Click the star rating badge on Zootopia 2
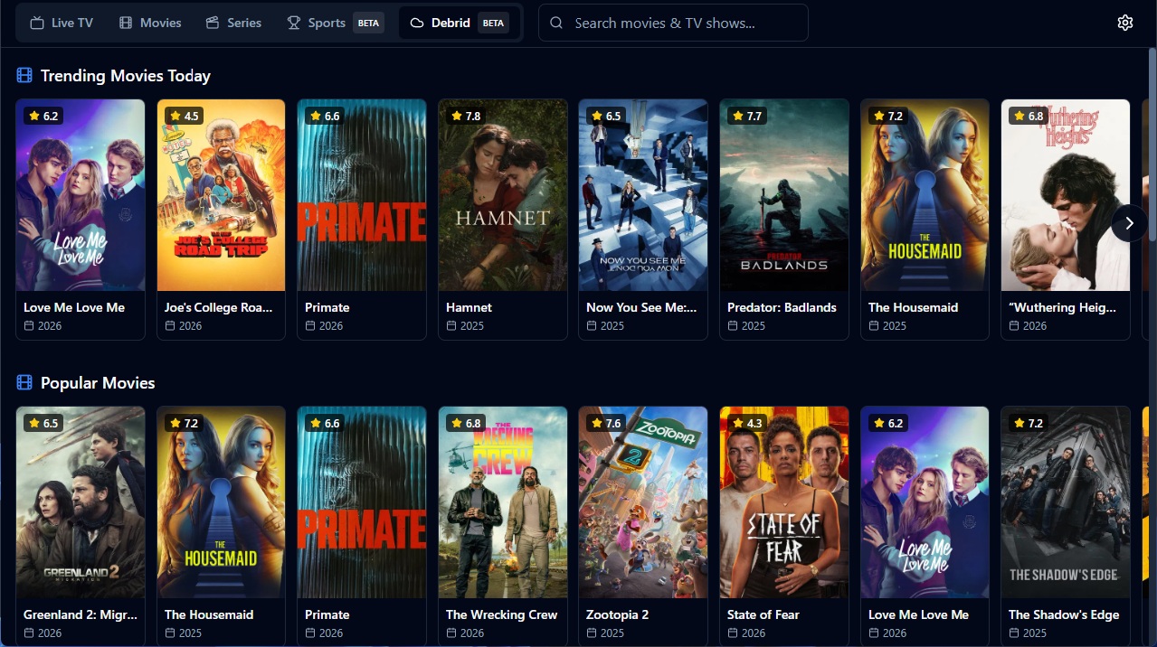1157x647 pixels. 606,423
